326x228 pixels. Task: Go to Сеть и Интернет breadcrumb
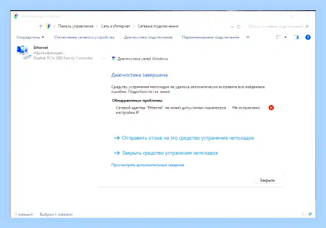pos(116,26)
